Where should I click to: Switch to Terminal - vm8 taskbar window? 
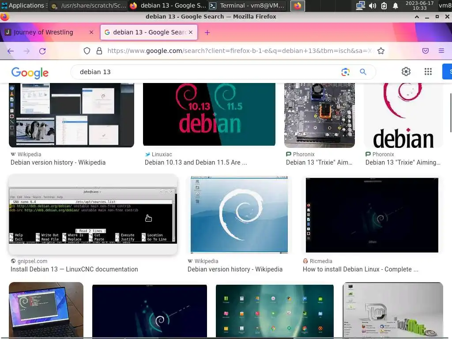click(x=248, y=5)
